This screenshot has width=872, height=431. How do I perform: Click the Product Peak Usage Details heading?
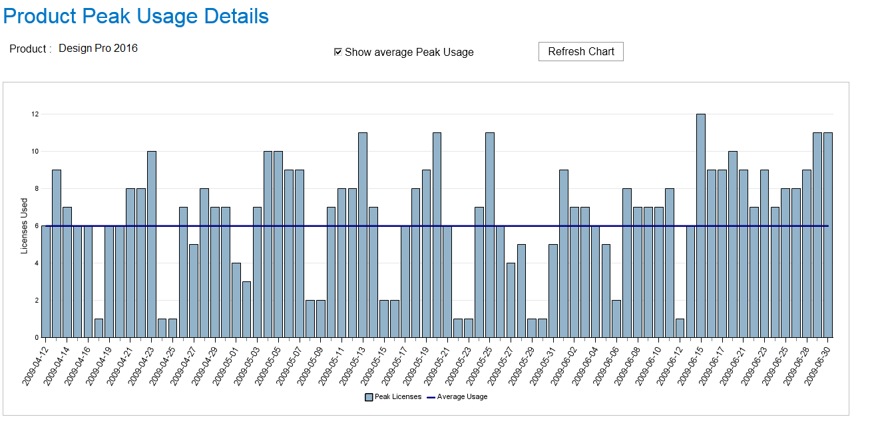[136, 17]
